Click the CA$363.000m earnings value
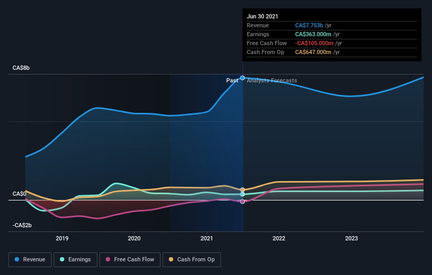This screenshot has width=432, height=275. tap(313, 34)
